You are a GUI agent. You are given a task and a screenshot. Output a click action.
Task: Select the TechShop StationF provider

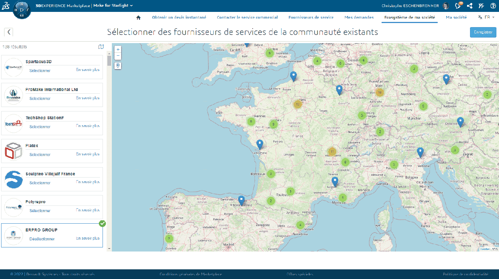point(40,127)
